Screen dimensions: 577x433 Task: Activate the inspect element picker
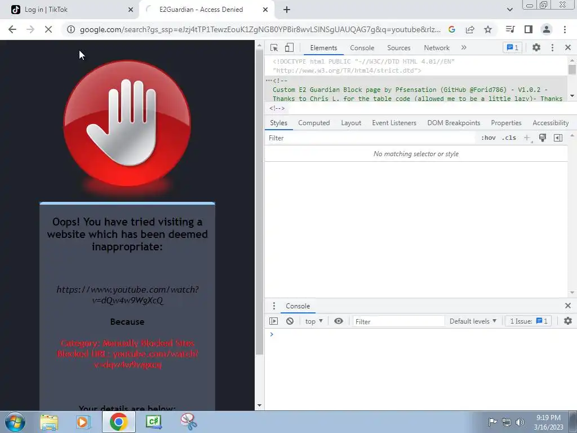(274, 47)
